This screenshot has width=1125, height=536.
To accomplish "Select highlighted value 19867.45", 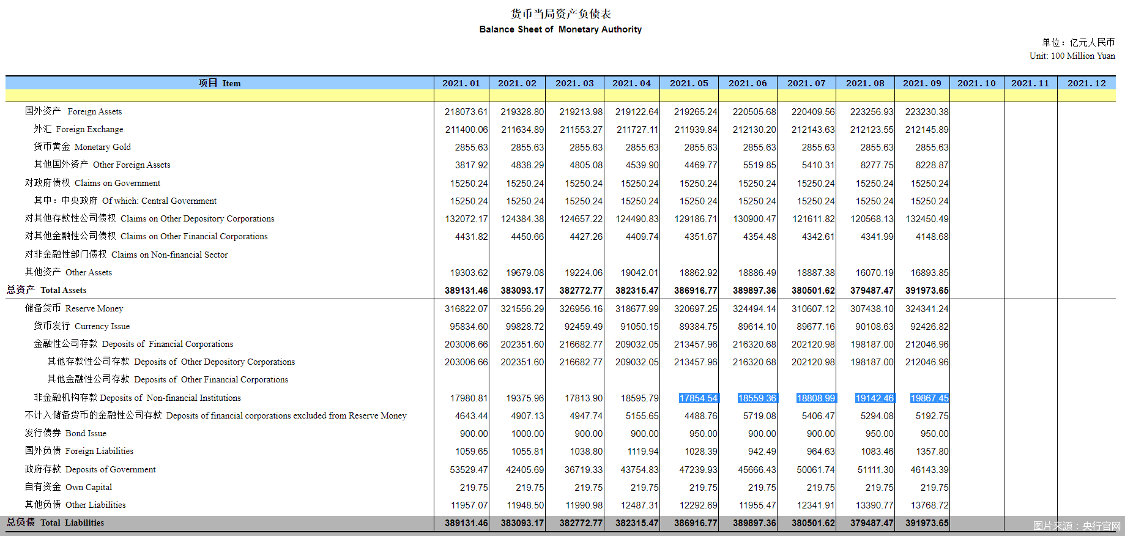I will point(929,398).
